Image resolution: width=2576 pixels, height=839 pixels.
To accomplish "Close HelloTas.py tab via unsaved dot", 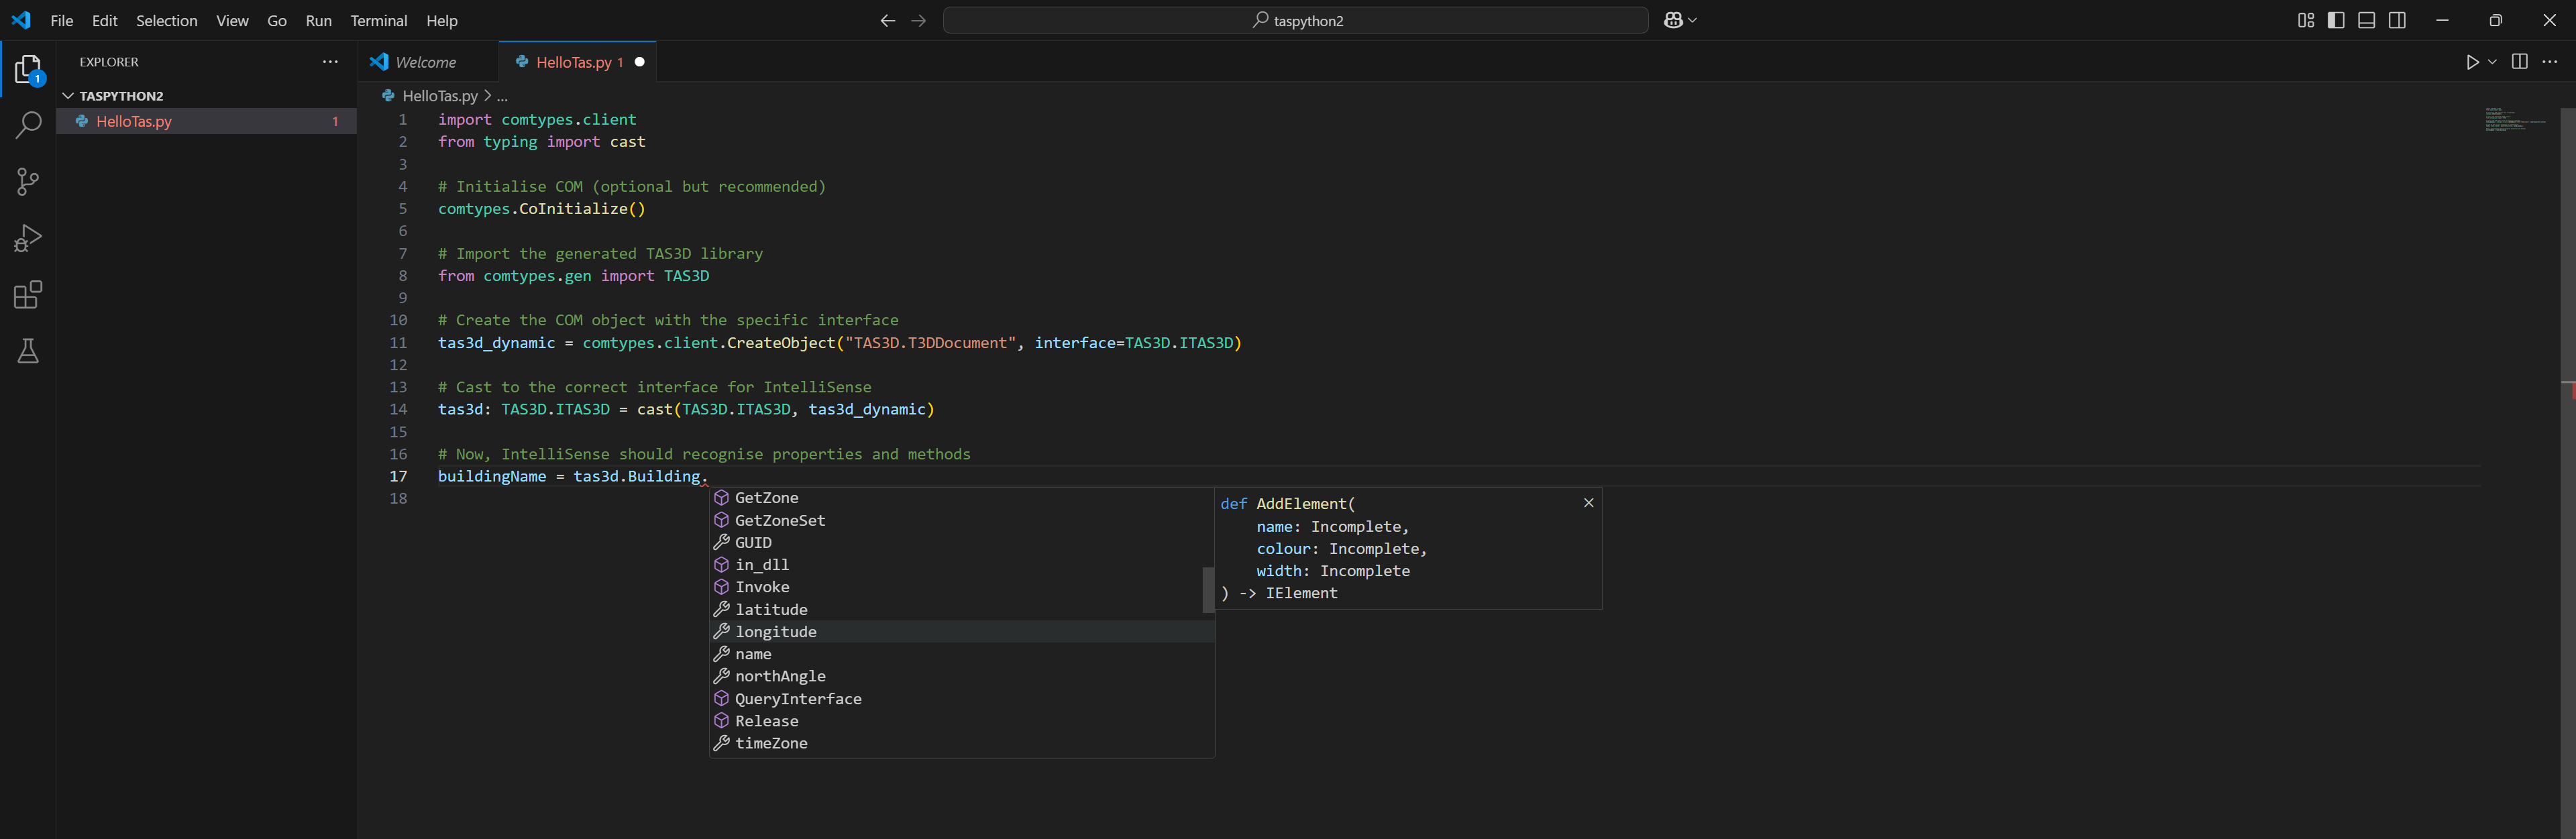I will click(x=640, y=62).
